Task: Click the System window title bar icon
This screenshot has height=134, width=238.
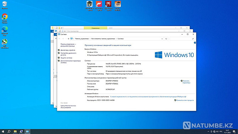Action: pos(59,34)
